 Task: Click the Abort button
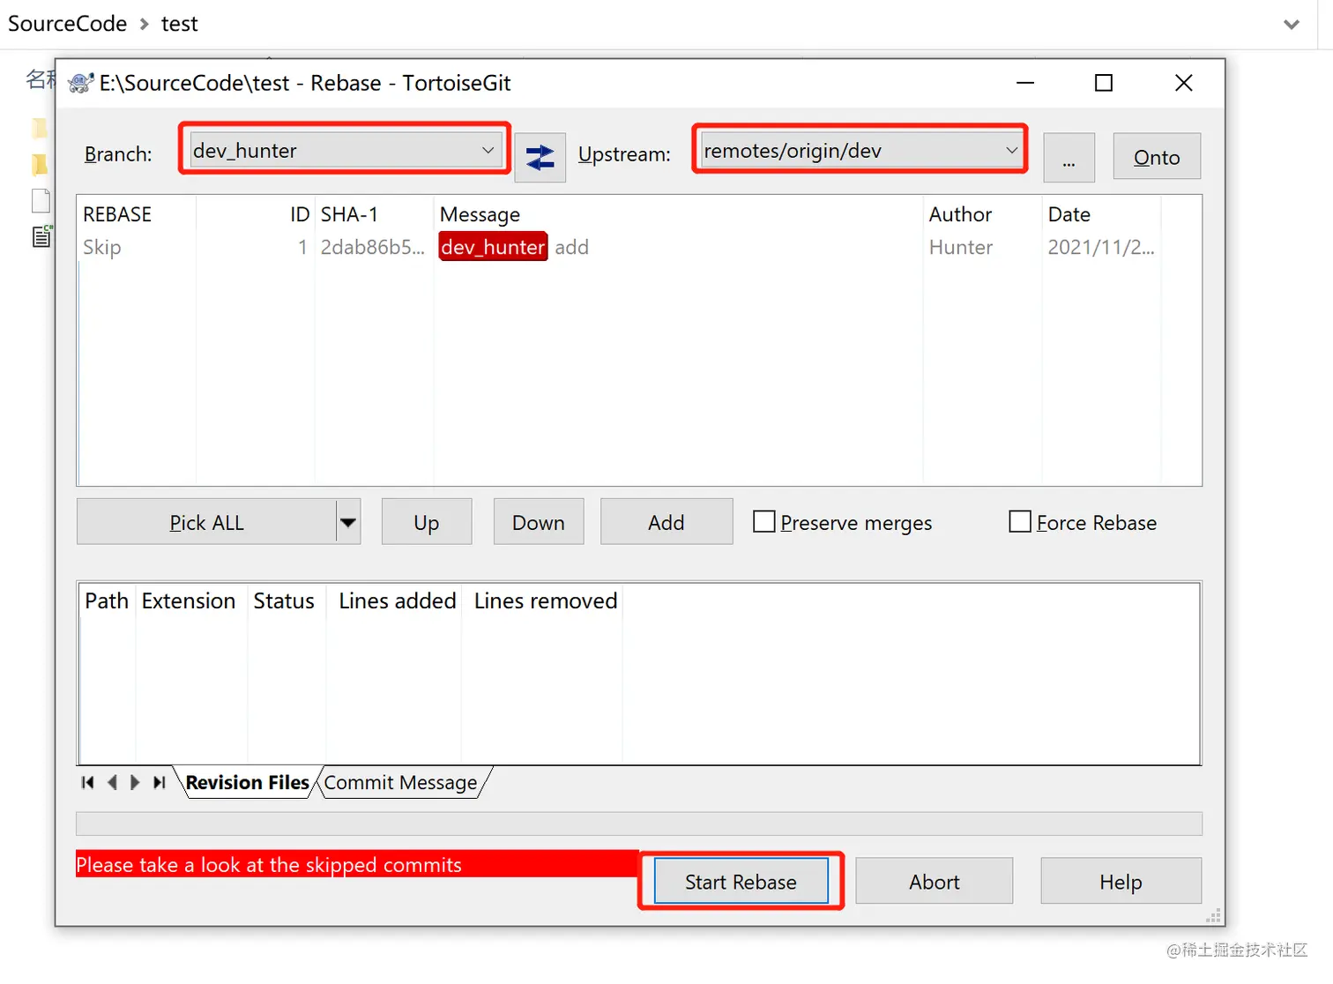point(935,882)
